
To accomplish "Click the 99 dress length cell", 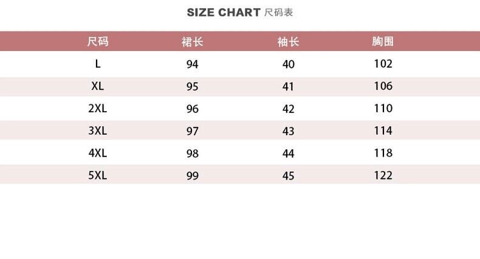I will coord(192,176).
